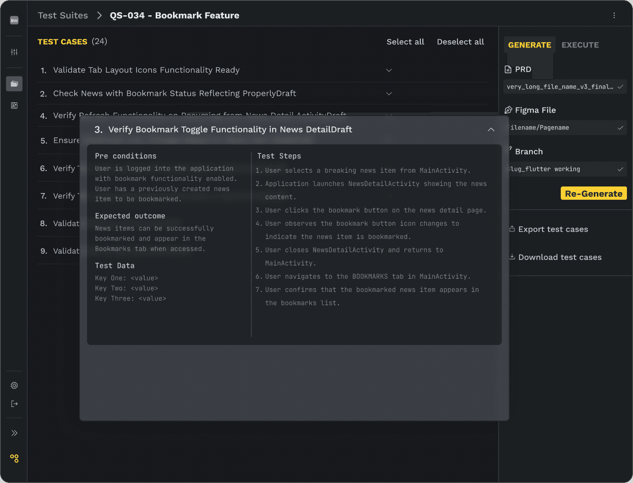Click step 6 'User navigates to the BOOKMARKS tab'
Screen dimensions: 633x483
point(368,277)
